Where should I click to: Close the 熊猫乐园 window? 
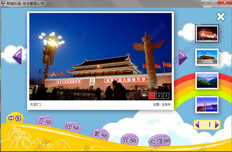(x=225, y=2)
